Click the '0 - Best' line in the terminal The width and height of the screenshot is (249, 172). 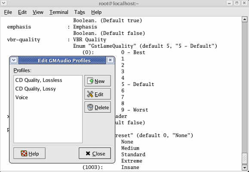click(133, 52)
